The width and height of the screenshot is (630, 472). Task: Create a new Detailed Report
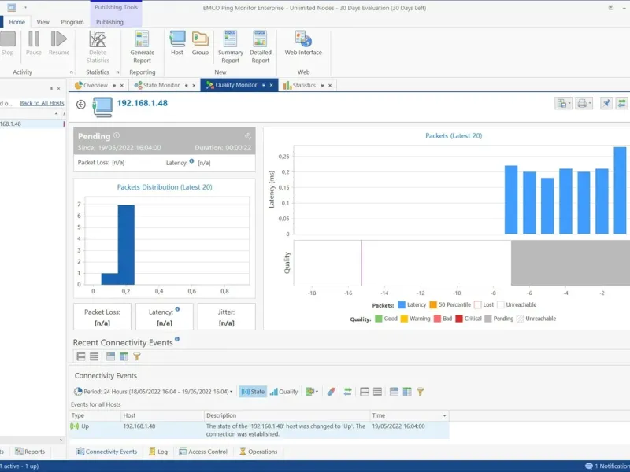261,47
